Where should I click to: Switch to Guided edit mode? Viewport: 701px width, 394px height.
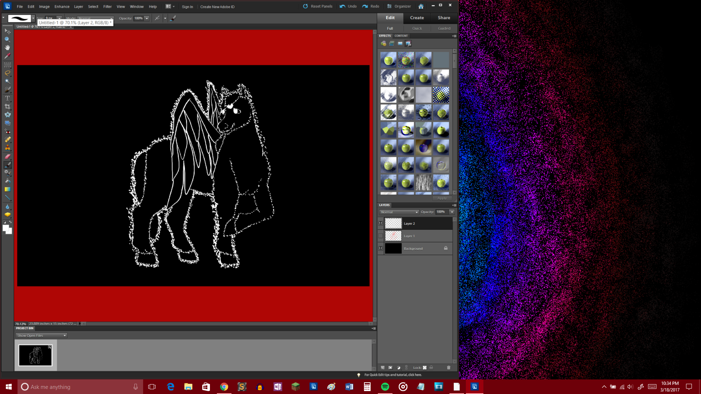pos(444,28)
